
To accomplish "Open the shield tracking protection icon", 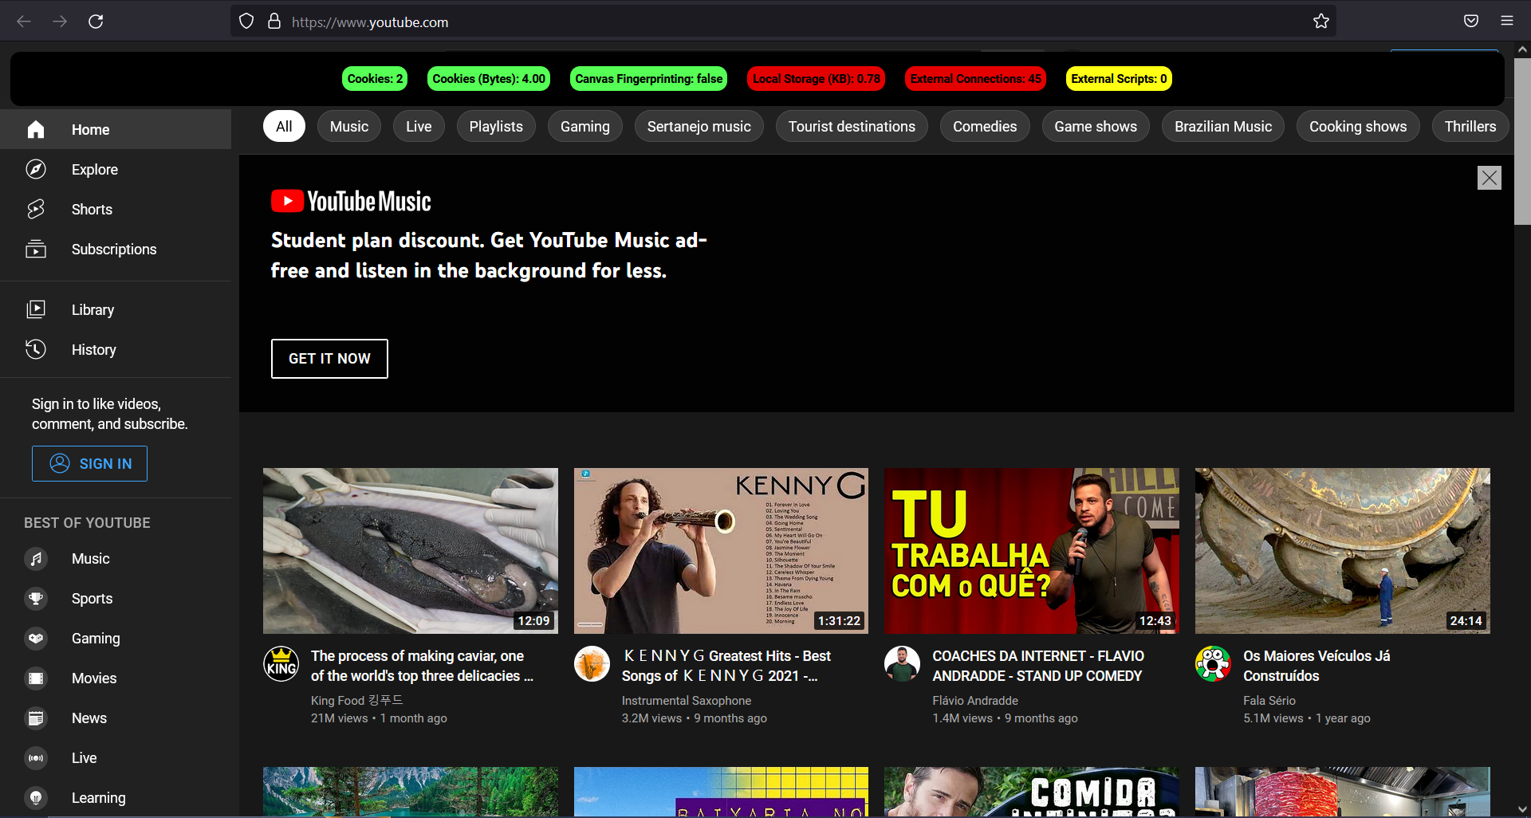I will [x=246, y=22].
